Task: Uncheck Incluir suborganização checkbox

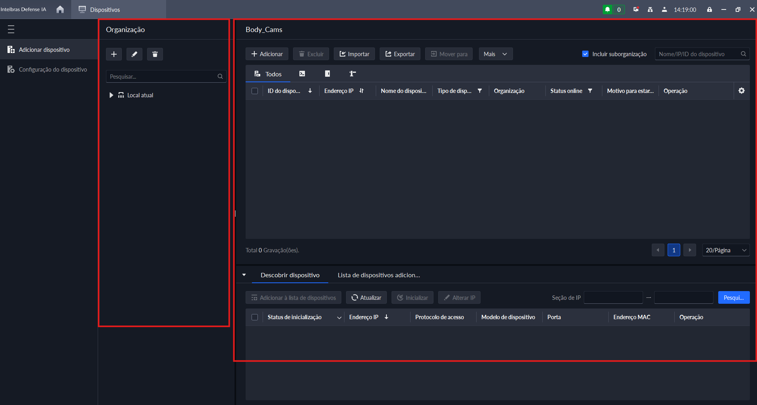Action: (x=585, y=54)
